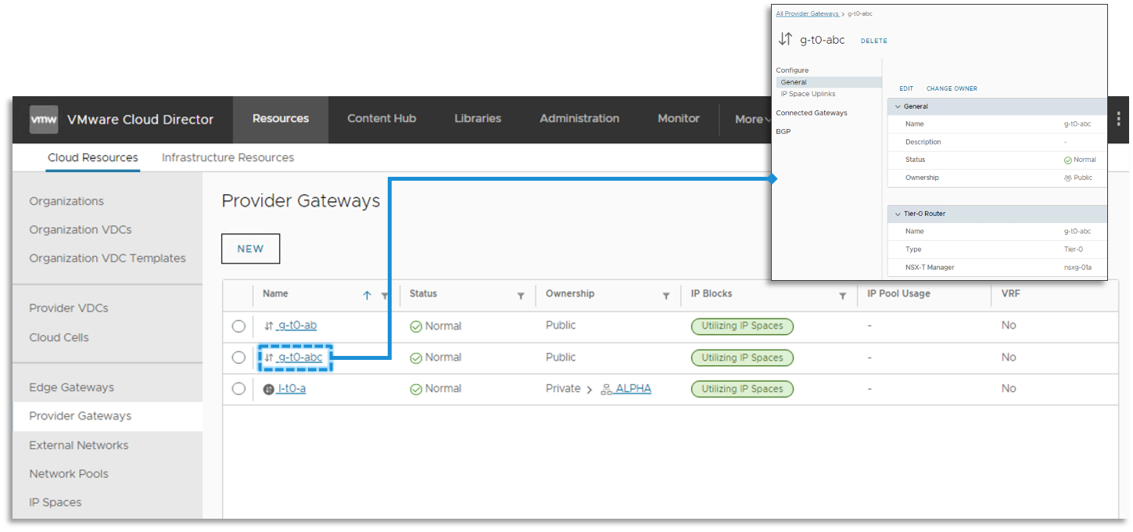
Task: Select Provider Gateways in the sidebar
Action: click(108, 416)
